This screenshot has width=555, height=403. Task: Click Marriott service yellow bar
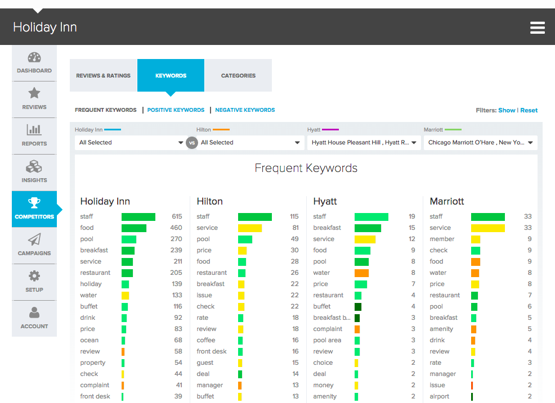pos(488,228)
